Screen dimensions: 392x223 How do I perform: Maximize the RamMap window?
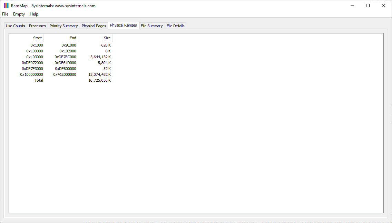tap(368, 6)
